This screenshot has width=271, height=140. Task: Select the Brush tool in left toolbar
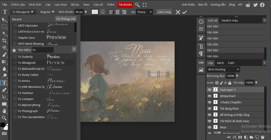(4, 55)
